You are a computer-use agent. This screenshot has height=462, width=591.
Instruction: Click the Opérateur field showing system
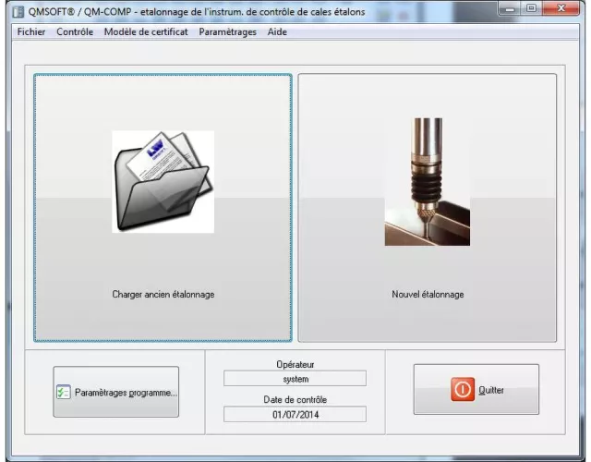[295, 379]
